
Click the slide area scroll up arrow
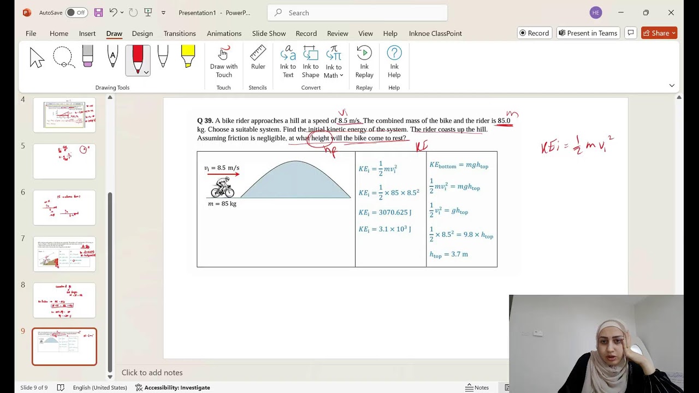click(679, 97)
